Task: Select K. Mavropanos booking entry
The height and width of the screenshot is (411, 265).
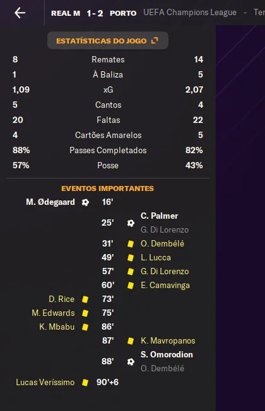Action: [x=168, y=341]
